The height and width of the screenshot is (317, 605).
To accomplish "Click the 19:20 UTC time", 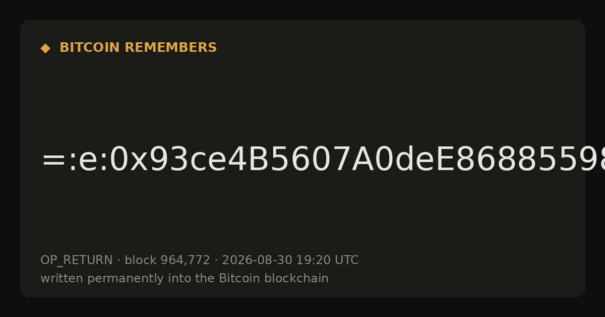I will [x=327, y=261].
